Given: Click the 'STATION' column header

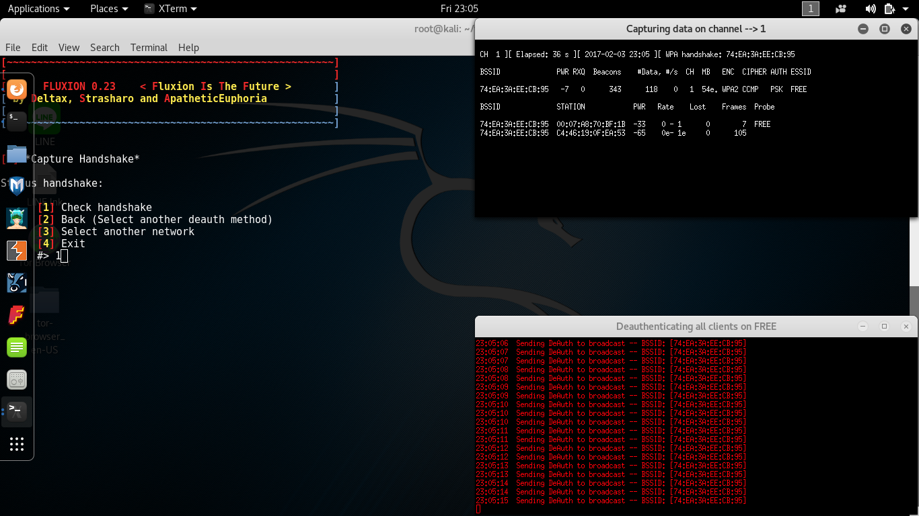Looking at the screenshot, I should 571,107.
